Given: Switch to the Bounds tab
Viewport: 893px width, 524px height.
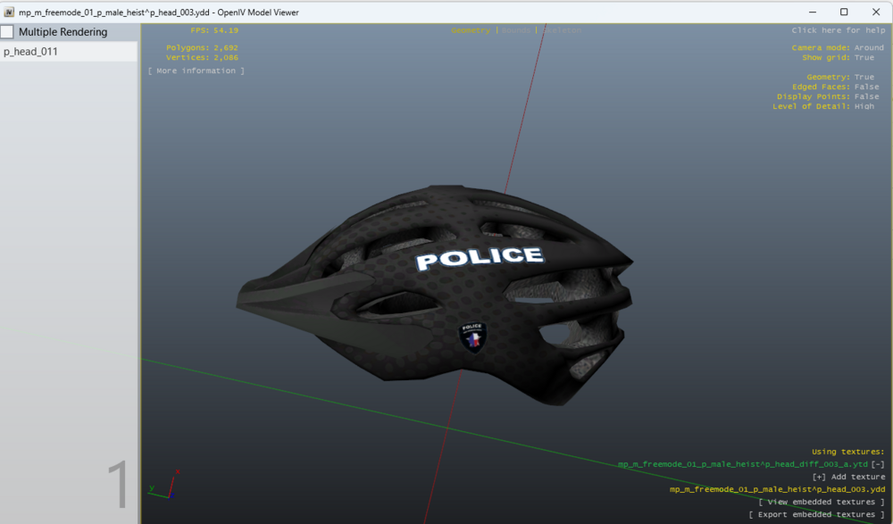Looking at the screenshot, I should pyautogui.click(x=515, y=29).
